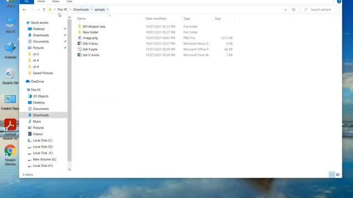
Task: Go to This PC in address bar
Action: [x=62, y=10]
